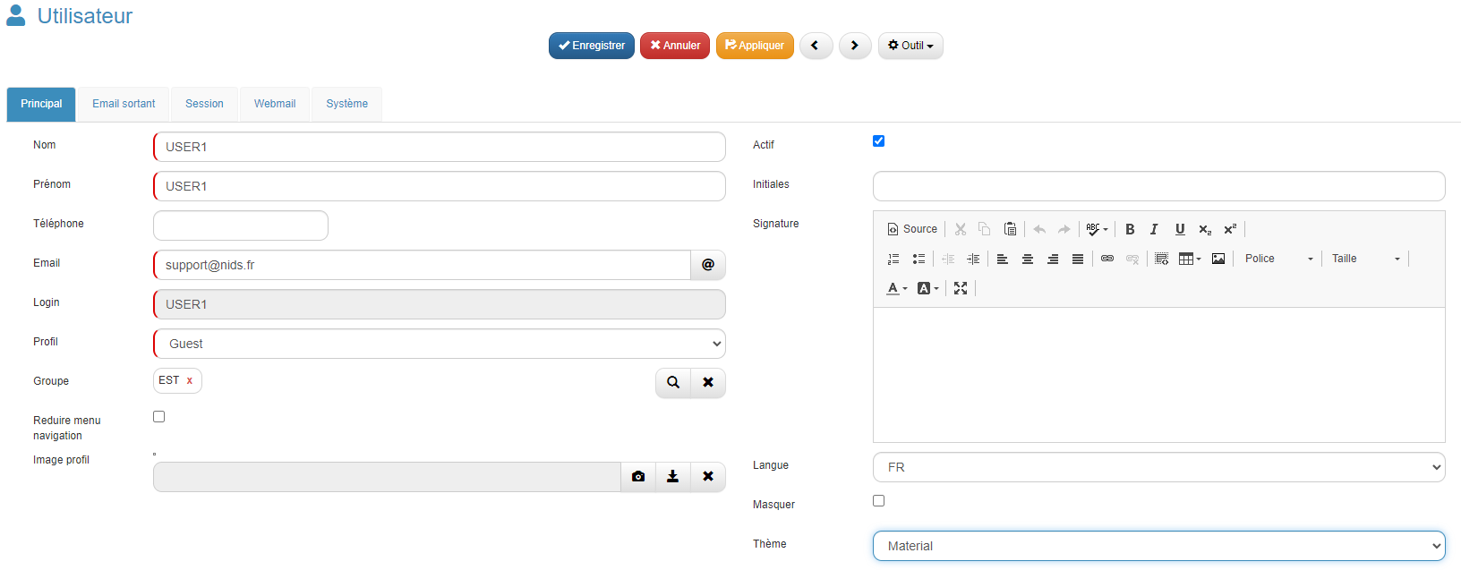Search groups with magnifier icon

tap(673, 383)
